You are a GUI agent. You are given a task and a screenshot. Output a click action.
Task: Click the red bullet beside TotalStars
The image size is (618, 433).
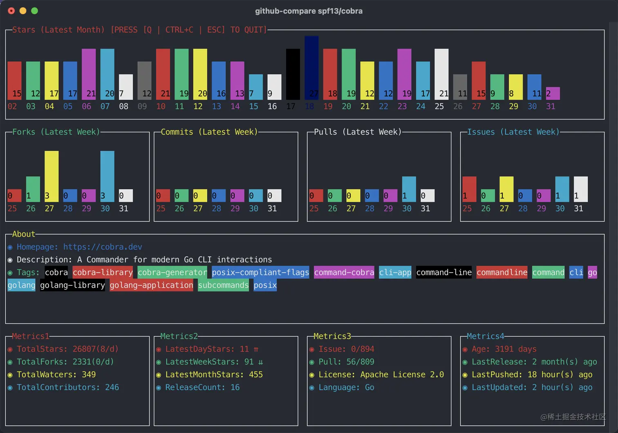[10, 350]
